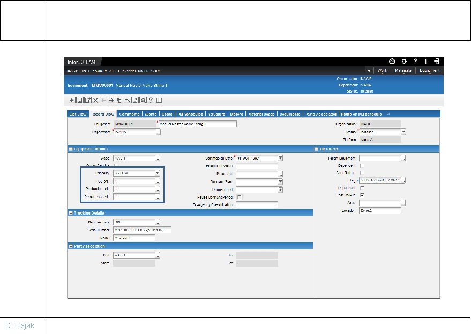The image size is (471, 334).
Task: Open the PM Schedules tab
Action: click(x=190, y=114)
